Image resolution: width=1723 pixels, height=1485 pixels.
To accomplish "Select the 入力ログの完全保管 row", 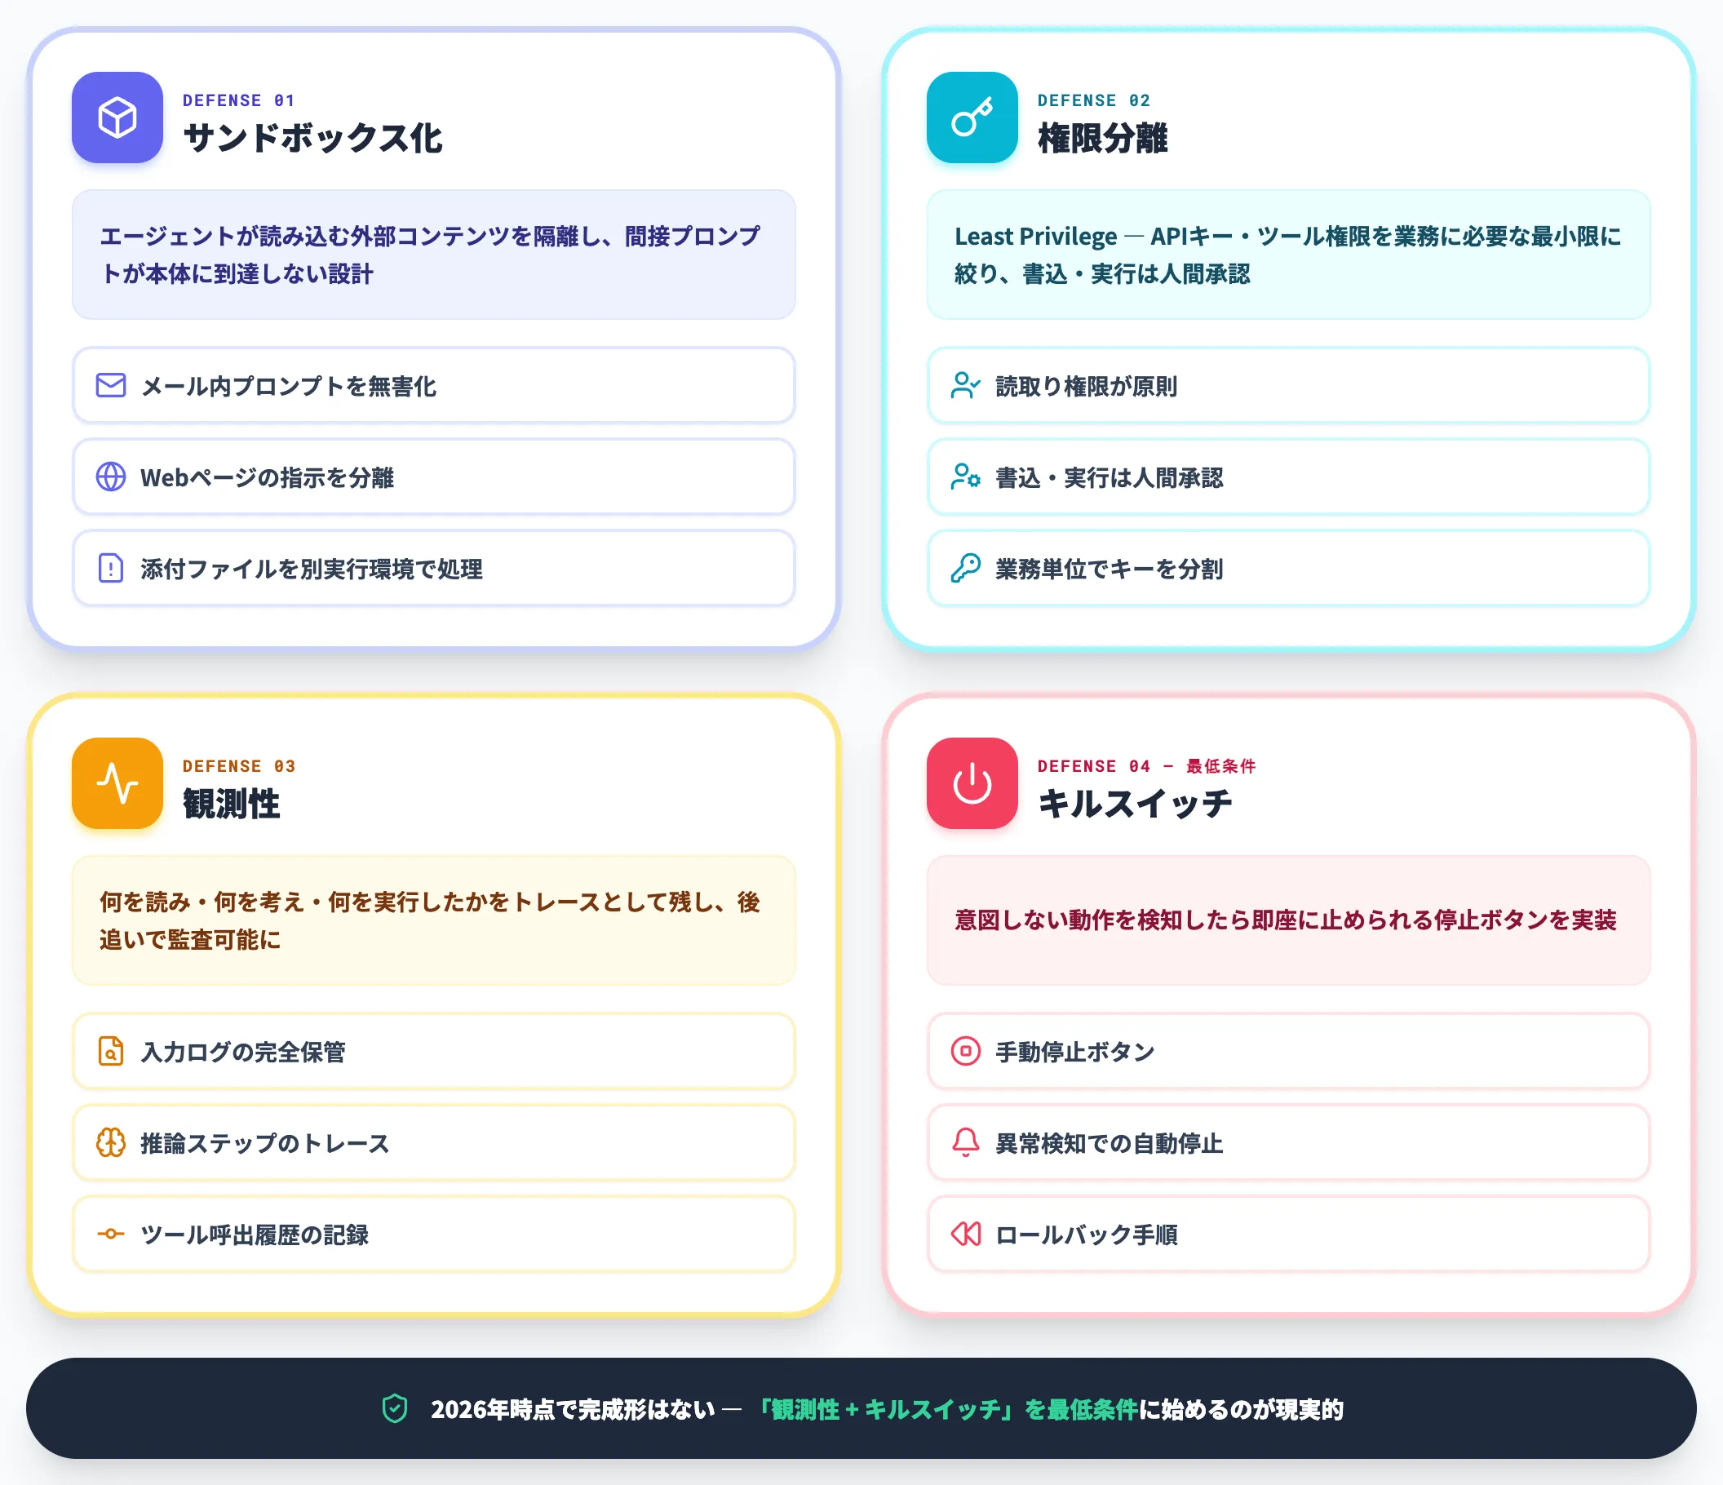I will pyautogui.click(x=434, y=1052).
